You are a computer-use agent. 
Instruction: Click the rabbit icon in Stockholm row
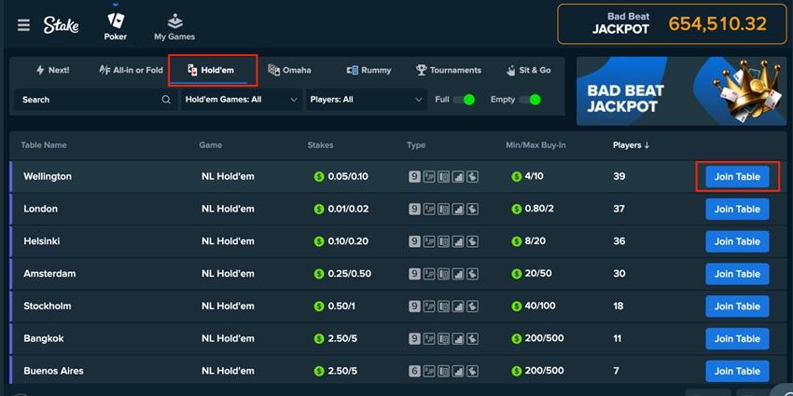tap(472, 307)
